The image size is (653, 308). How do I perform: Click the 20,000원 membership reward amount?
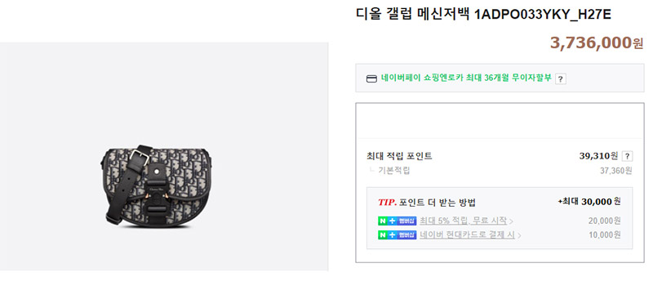point(605,221)
